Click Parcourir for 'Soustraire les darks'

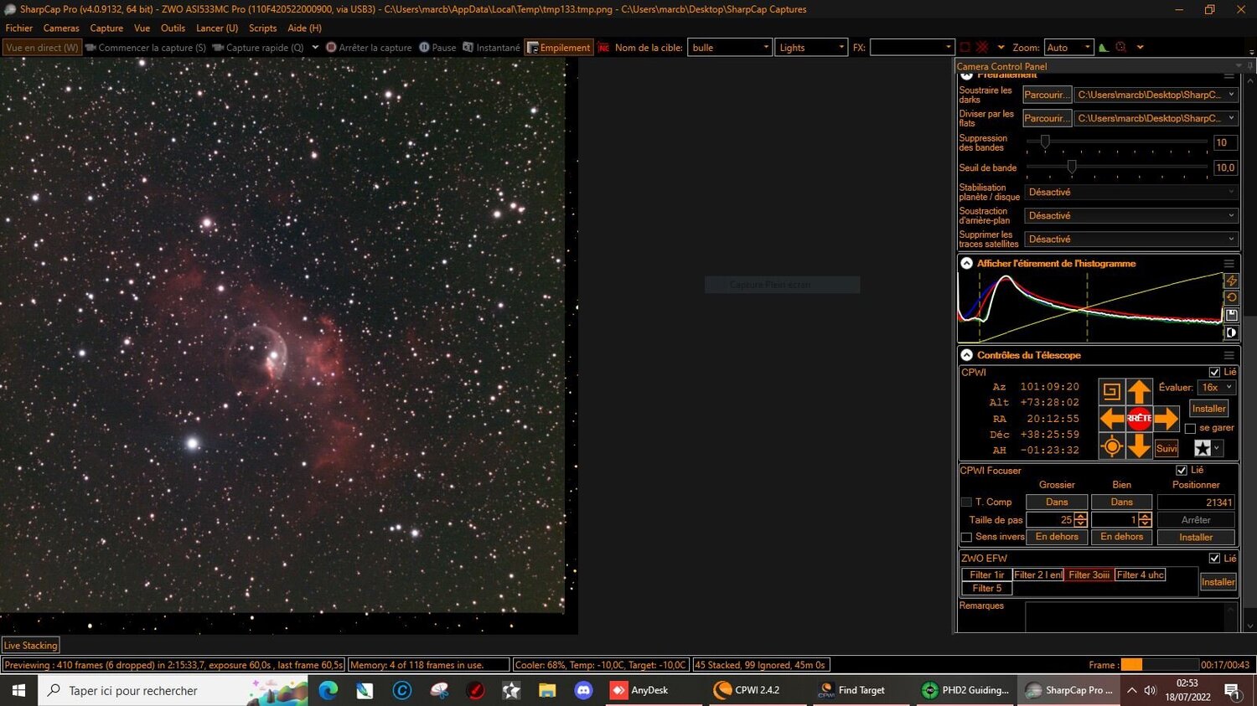pos(1047,95)
